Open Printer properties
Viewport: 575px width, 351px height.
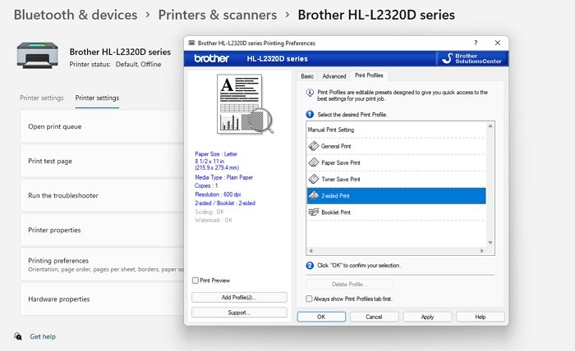[103, 230]
